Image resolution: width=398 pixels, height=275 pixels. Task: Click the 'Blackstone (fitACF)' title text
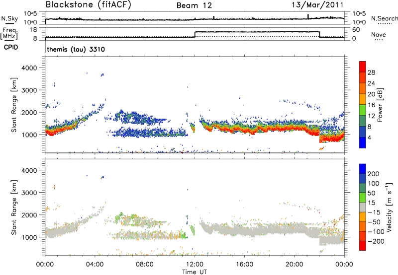(x=89, y=4)
